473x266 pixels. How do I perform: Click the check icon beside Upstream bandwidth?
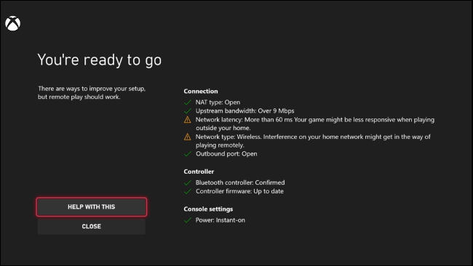pos(188,111)
